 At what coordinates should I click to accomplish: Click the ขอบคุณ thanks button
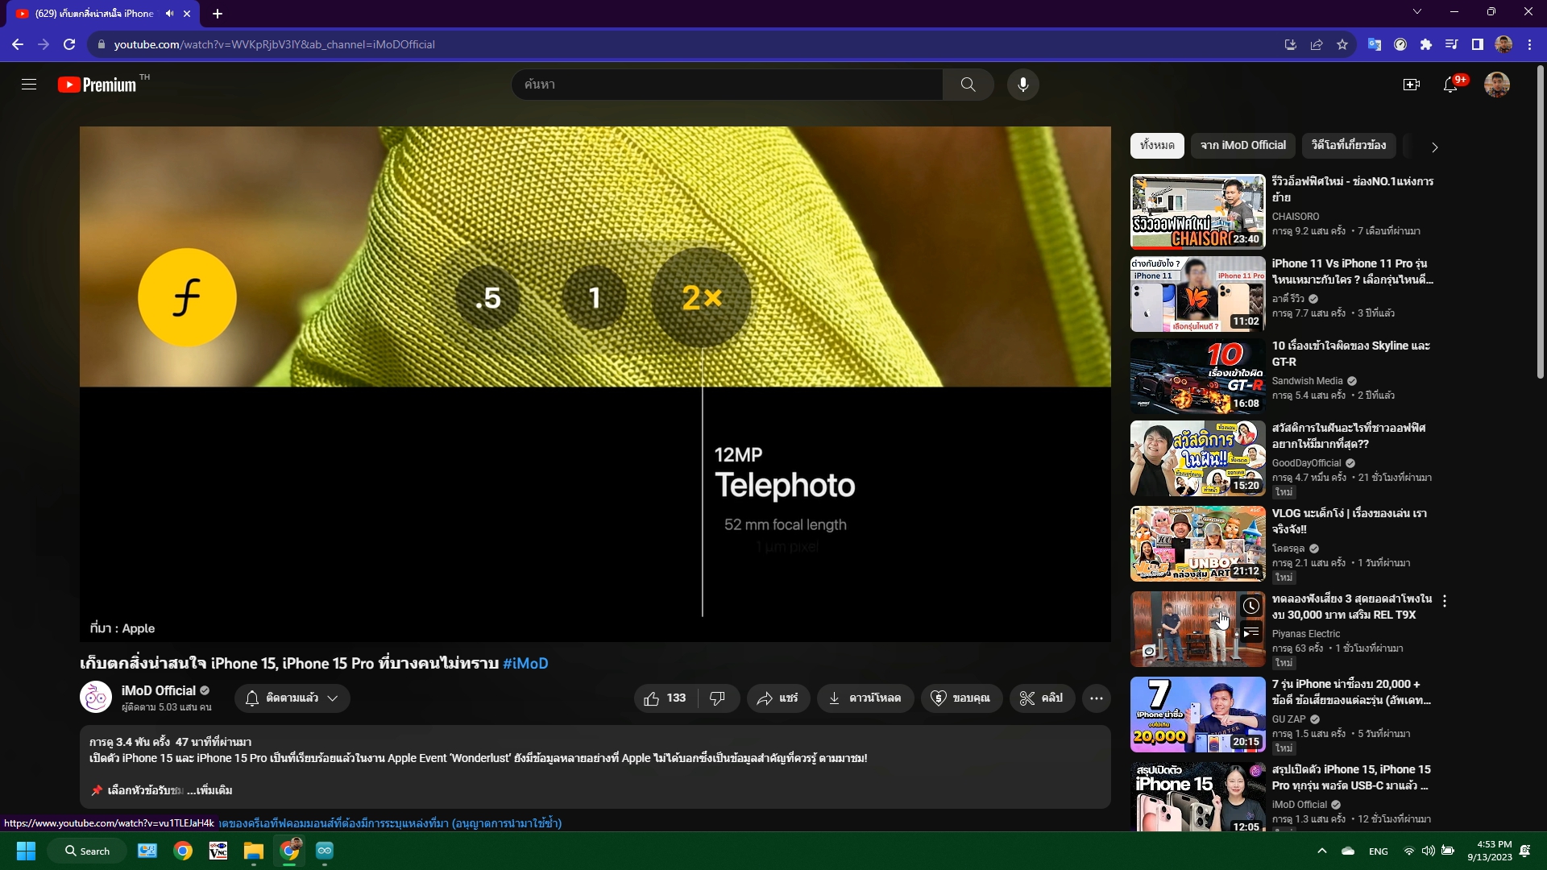click(x=961, y=698)
